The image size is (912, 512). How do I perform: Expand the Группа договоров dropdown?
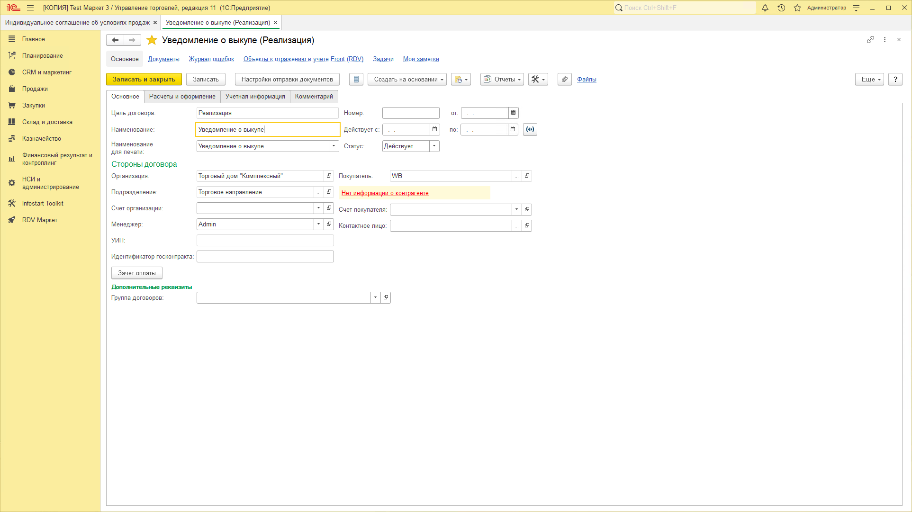[x=375, y=297]
